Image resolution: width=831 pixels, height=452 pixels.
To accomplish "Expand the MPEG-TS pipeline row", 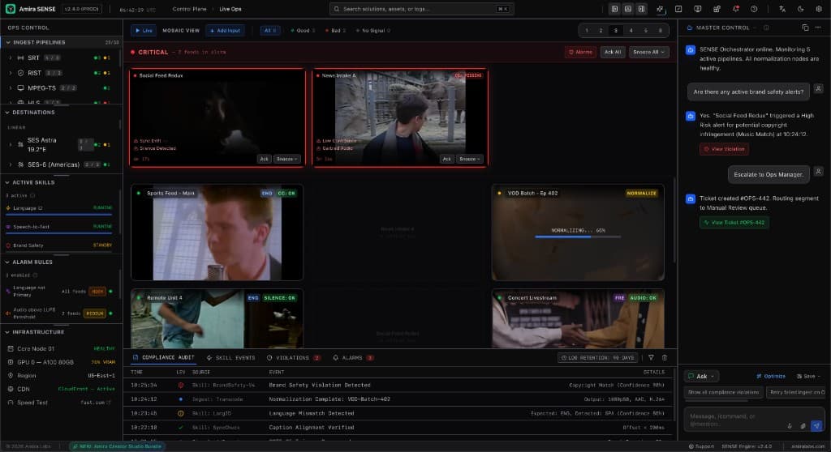I will (10, 87).
